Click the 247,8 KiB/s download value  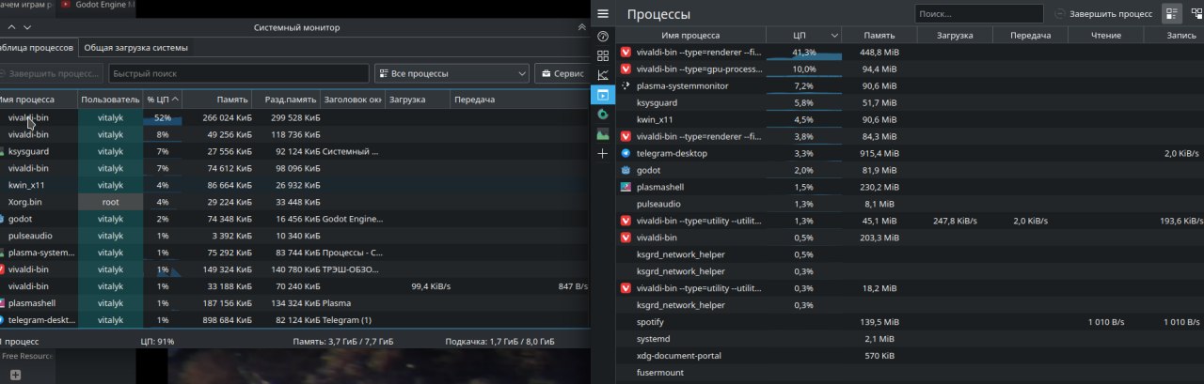click(955, 221)
